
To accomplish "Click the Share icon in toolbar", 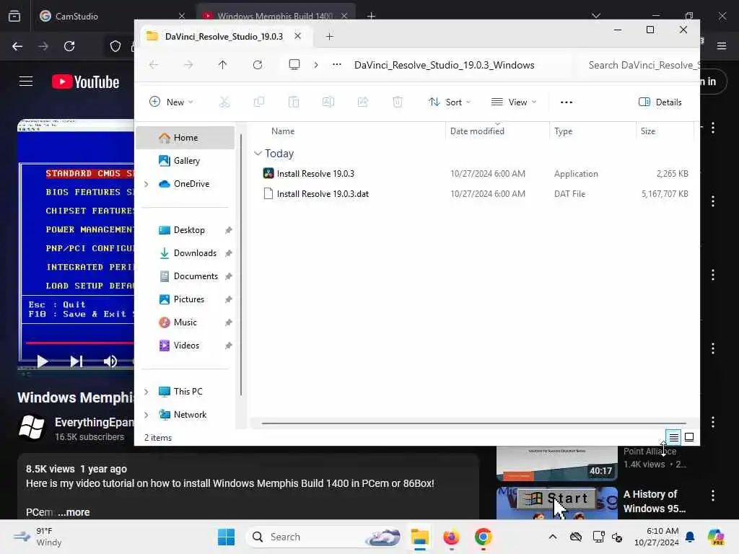I will [363, 102].
